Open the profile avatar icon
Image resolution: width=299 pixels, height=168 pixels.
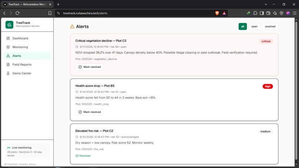click(x=288, y=13)
